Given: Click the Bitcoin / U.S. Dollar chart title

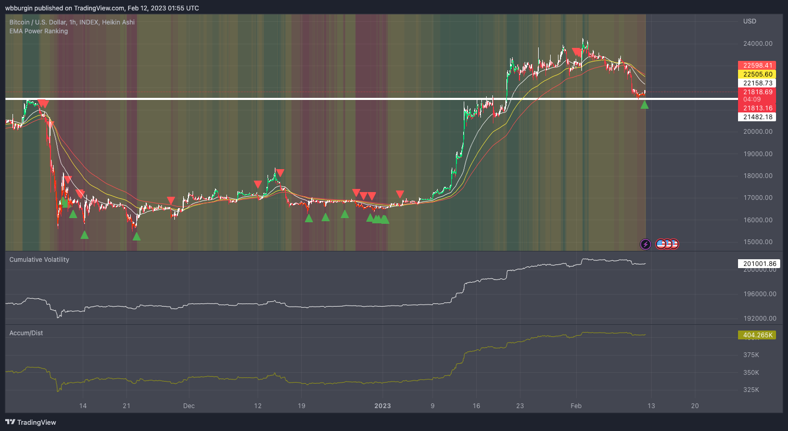Looking at the screenshot, I should pos(72,22).
